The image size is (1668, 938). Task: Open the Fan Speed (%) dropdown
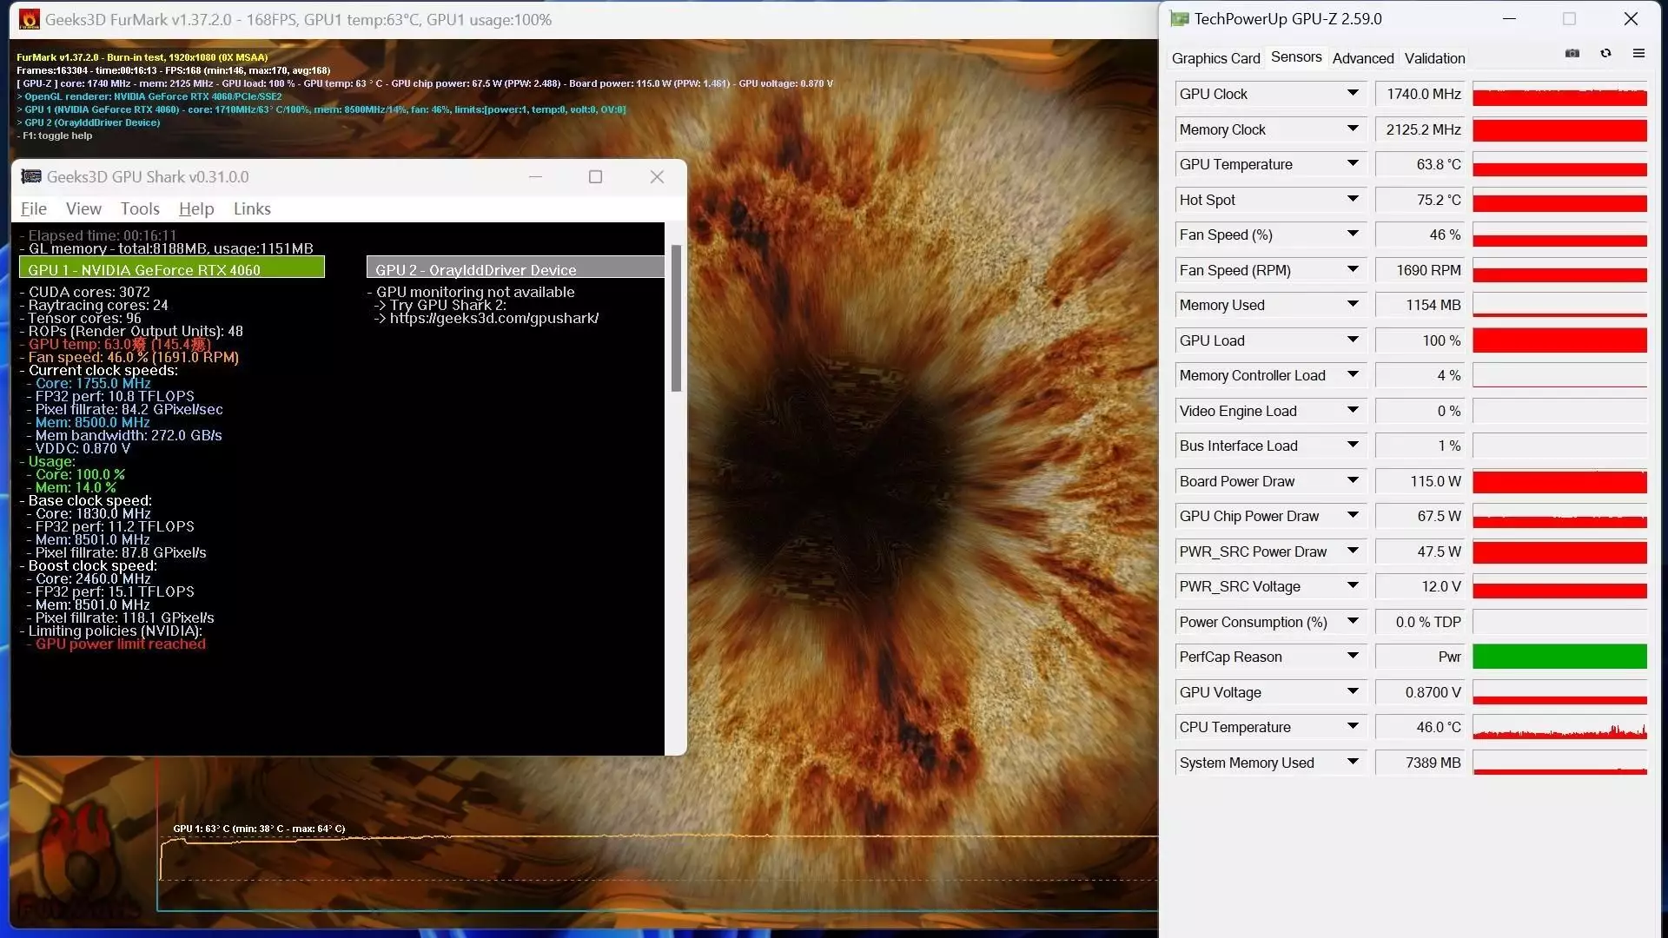pos(1353,234)
